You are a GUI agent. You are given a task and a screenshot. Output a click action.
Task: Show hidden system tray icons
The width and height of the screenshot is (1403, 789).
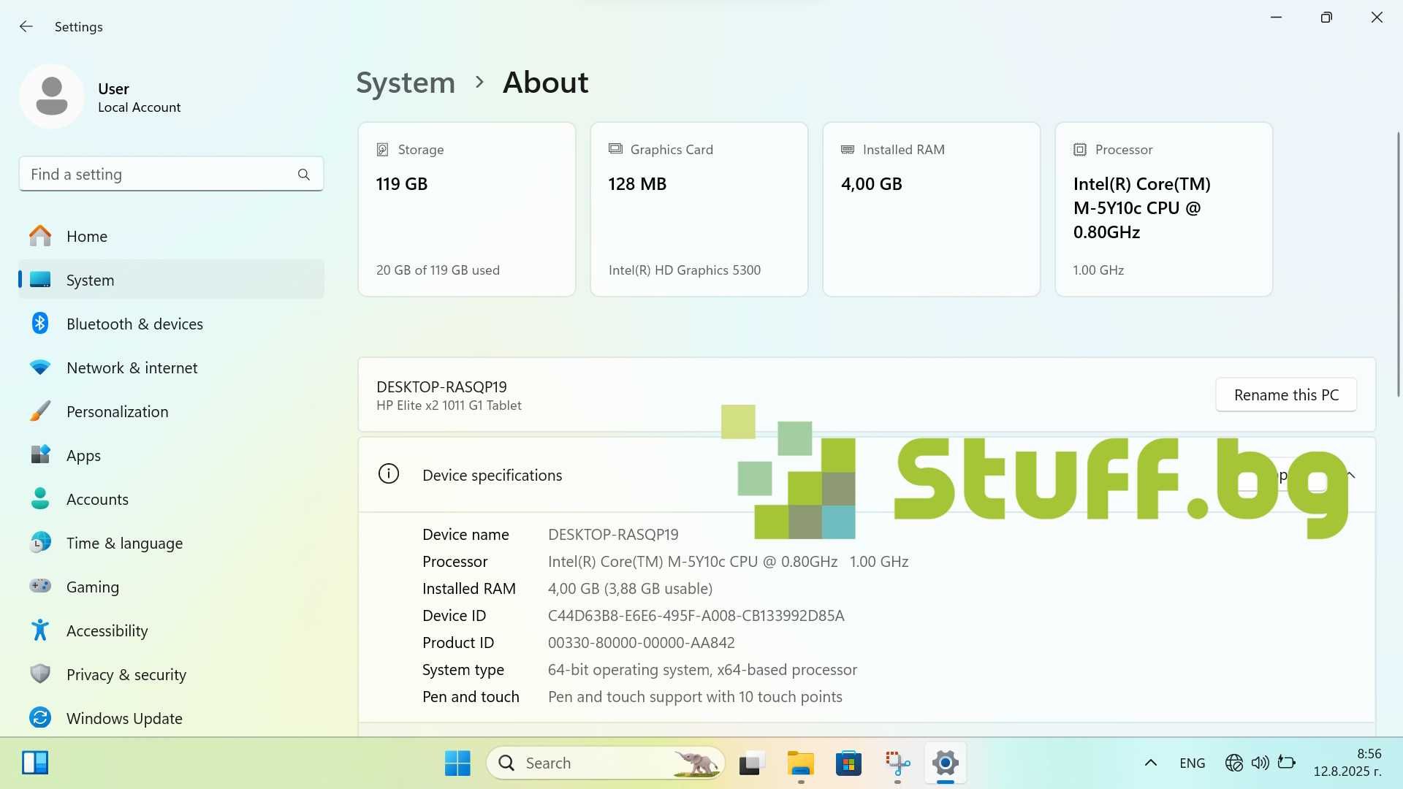click(1150, 763)
